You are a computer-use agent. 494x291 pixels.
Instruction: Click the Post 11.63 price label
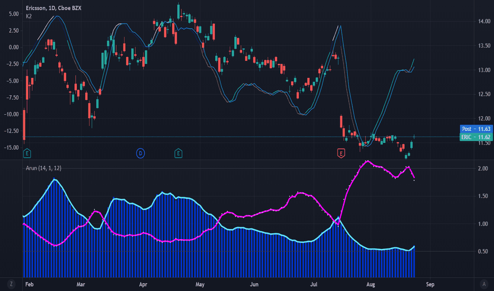tap(476, 129)
